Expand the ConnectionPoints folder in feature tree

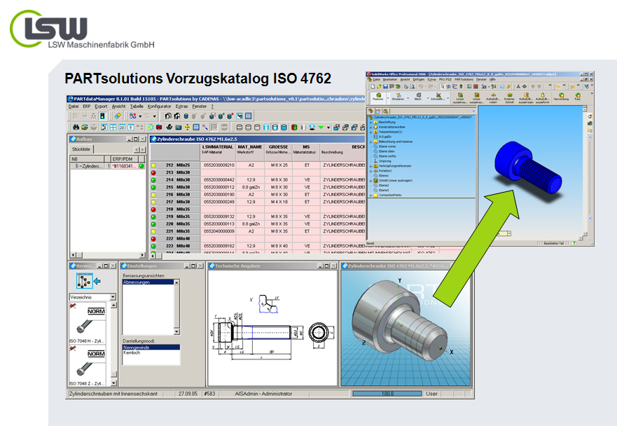(370, 195)
